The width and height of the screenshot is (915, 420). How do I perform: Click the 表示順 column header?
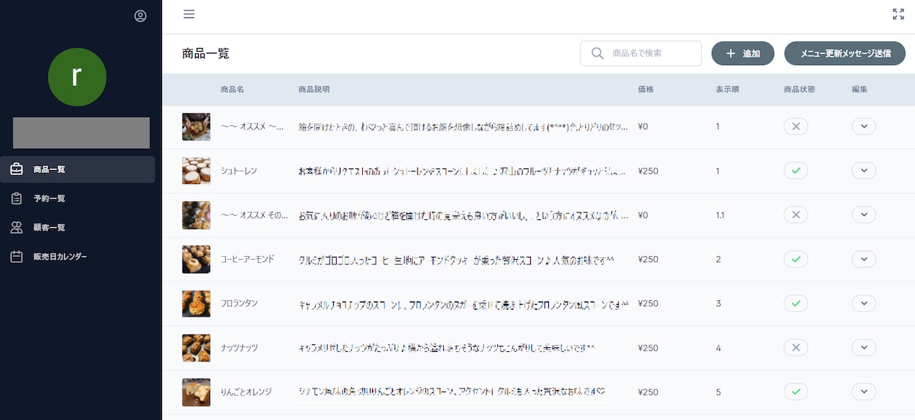[727, 89]
